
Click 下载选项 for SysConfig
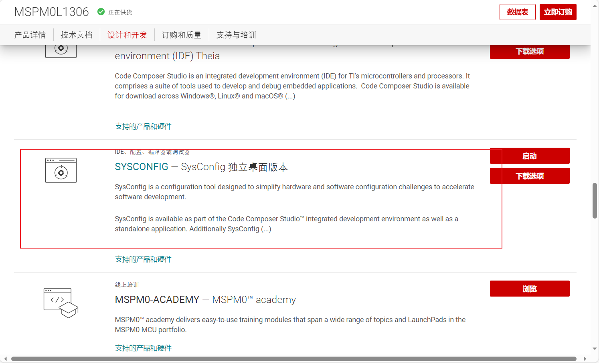530,176
